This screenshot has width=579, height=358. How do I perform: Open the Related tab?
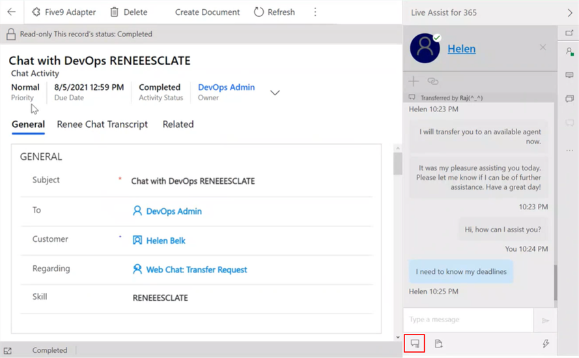tap(178, 124)
